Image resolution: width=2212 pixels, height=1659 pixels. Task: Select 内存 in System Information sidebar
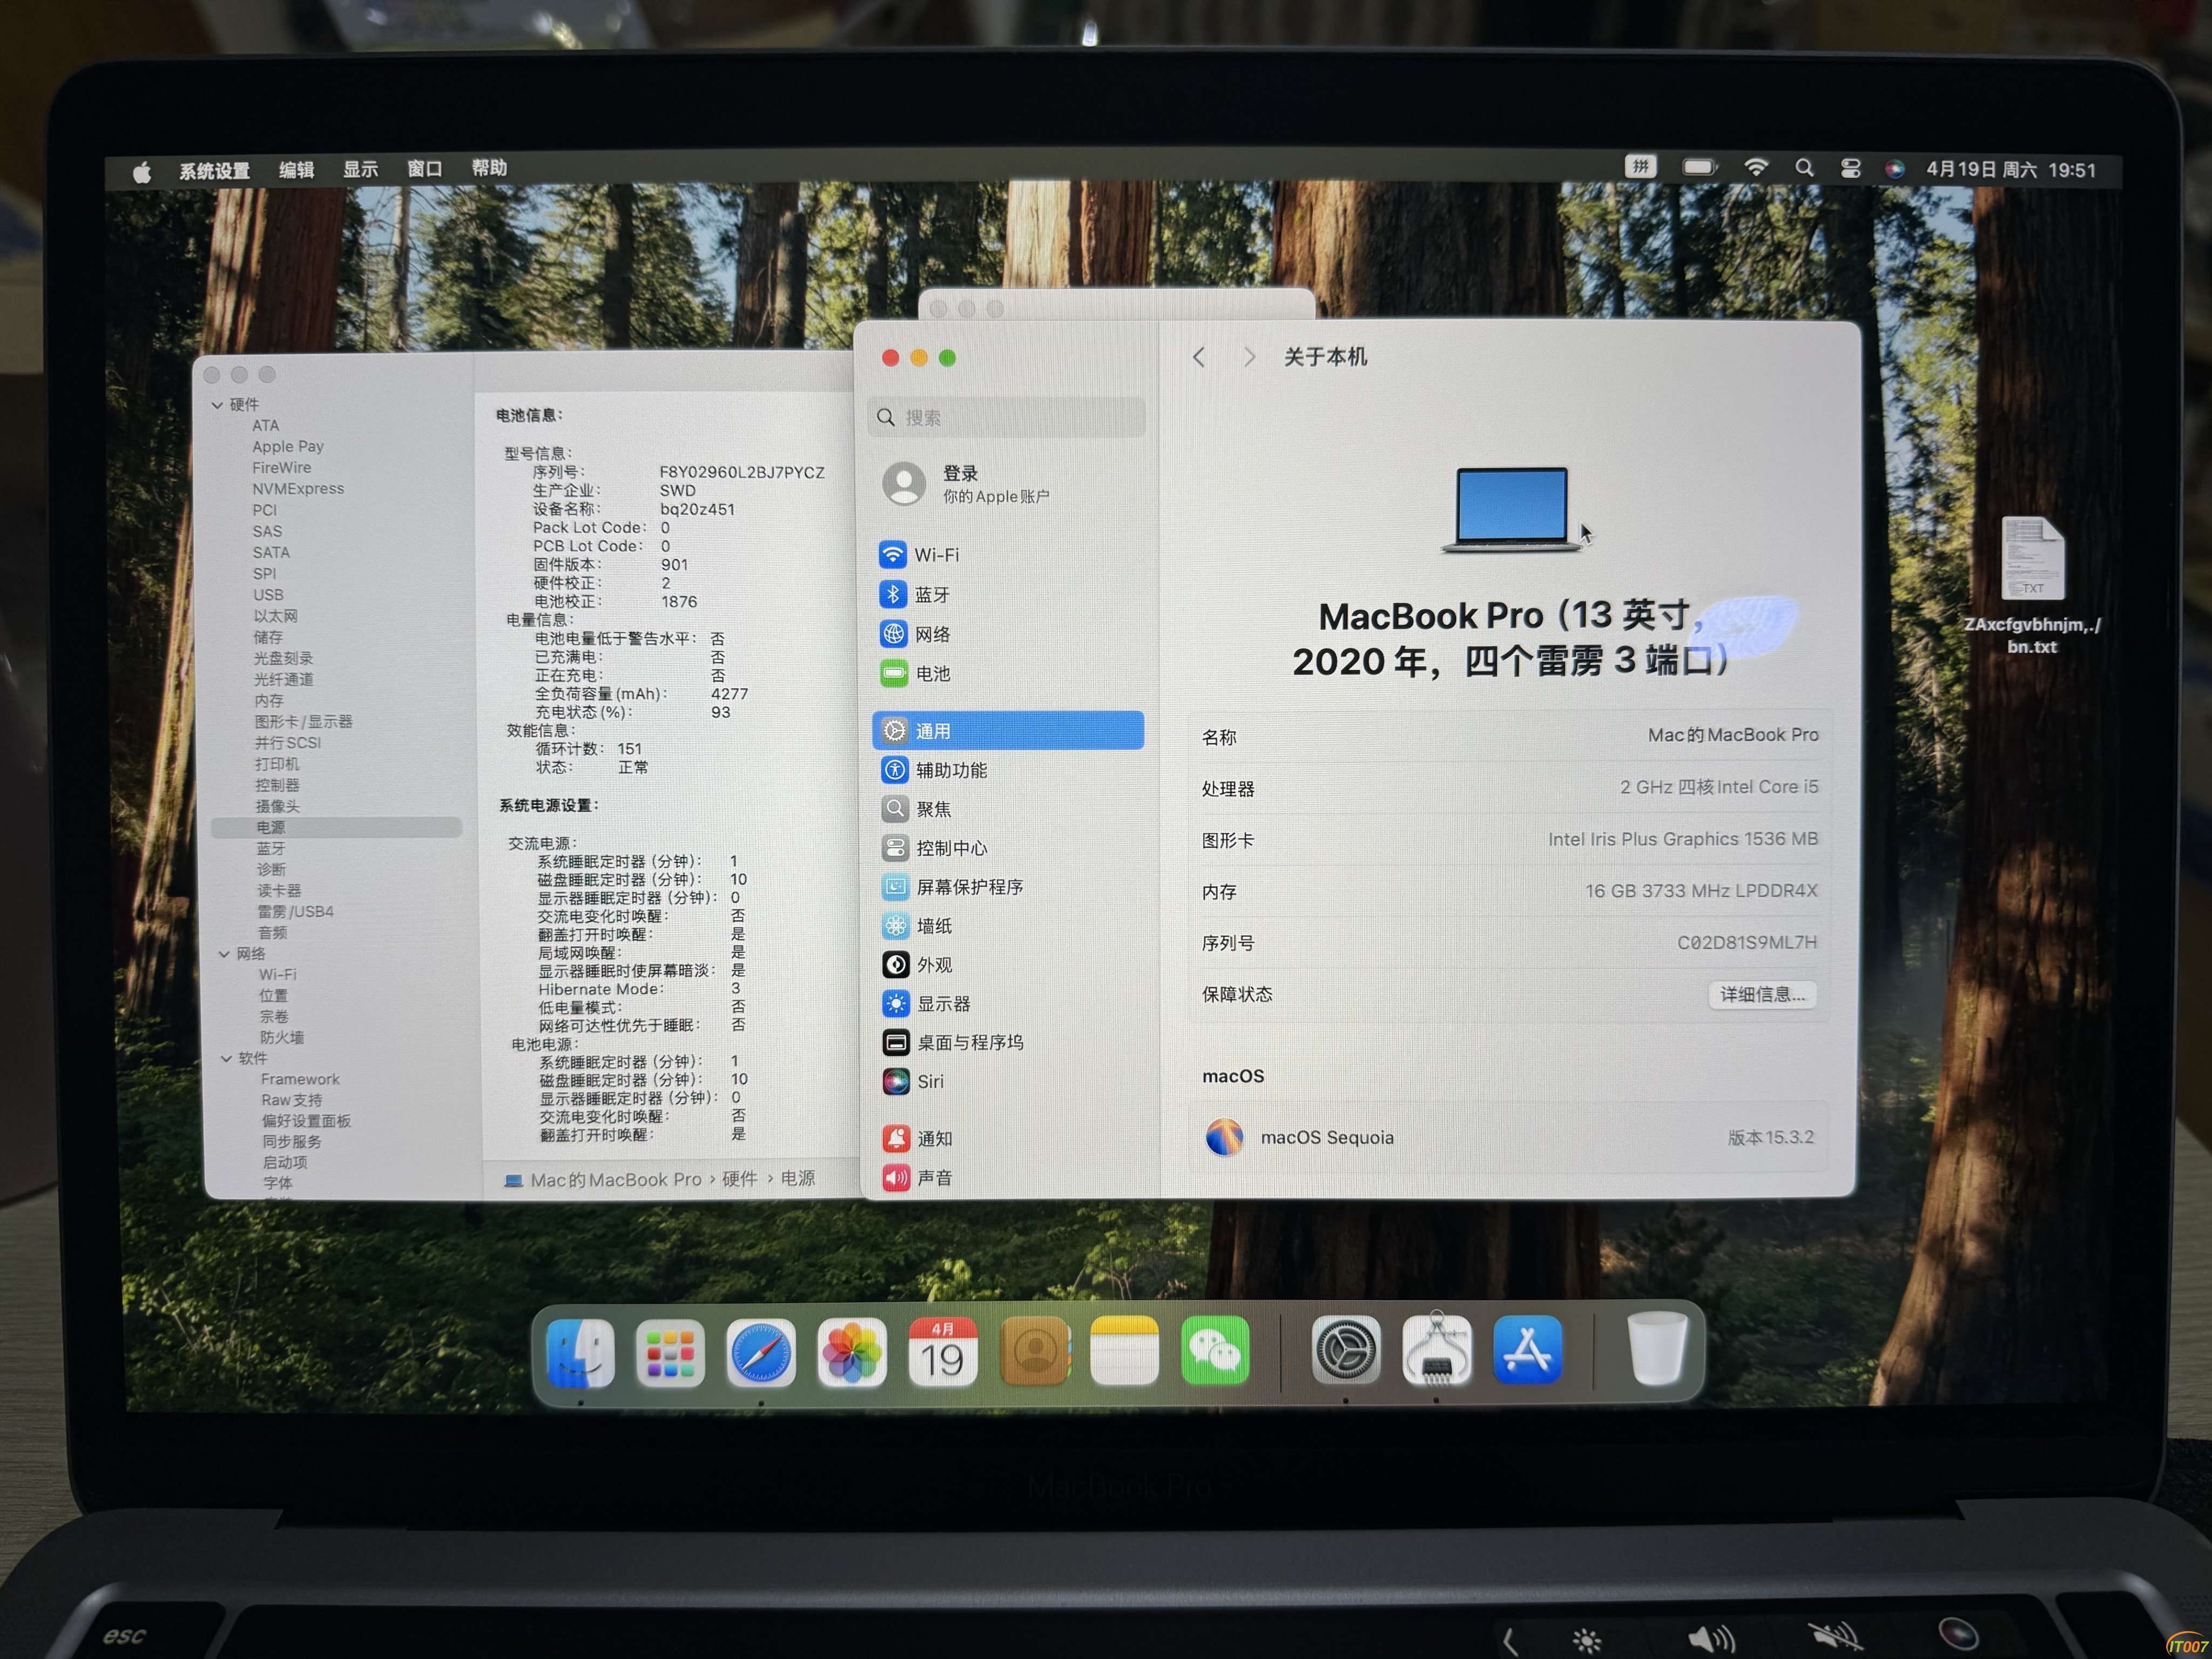point(269,700)
